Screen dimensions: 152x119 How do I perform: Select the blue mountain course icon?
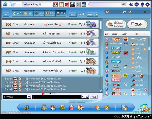(x=84, y=5)
